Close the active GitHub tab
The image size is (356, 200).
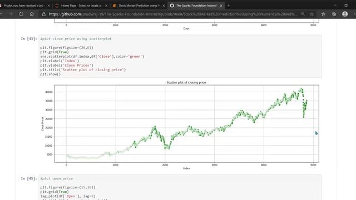(221, 6)
